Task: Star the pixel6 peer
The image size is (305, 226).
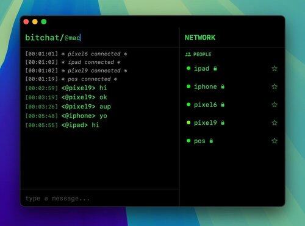Action: (x=274, y=105)
